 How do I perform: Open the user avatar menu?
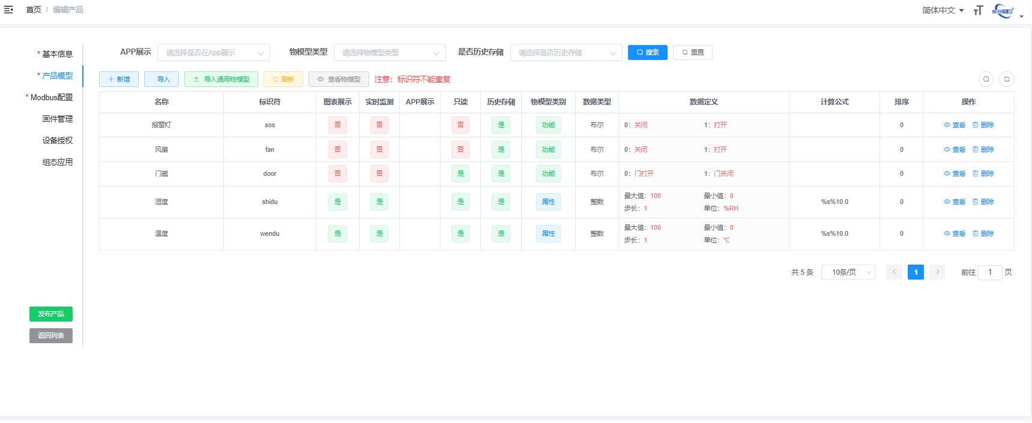(1004, 11)
